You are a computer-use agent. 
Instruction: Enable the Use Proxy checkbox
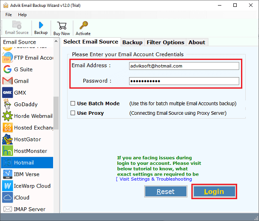click(73, 113)
